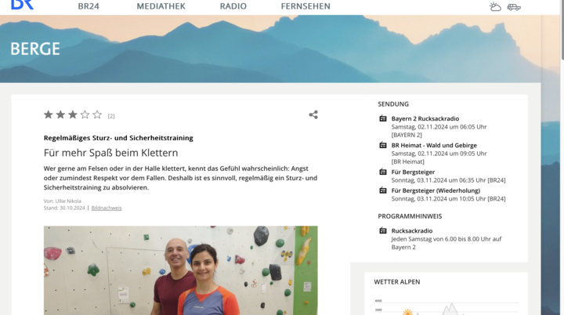Click the page vertical scrollbar thumb
The width and height of the screenshot is (564, 315).
tap(562, 29)
